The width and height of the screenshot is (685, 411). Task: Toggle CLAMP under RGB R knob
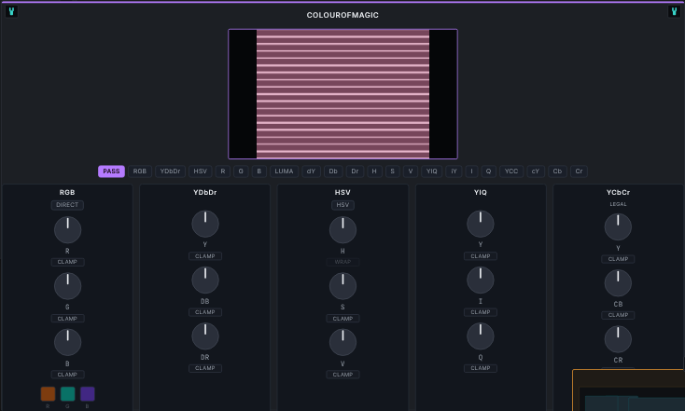[x=67, y=262]
